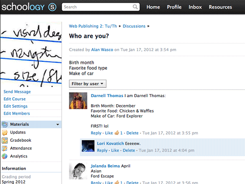Reply to Lori Kovatich comment
Image resolution: width=245 pixels, height=184 pixels.
point(102,150)
